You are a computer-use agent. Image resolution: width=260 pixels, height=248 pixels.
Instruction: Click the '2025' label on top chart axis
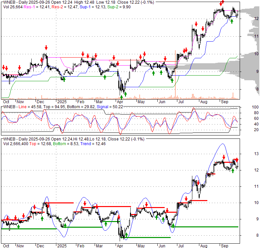[62, 102]
